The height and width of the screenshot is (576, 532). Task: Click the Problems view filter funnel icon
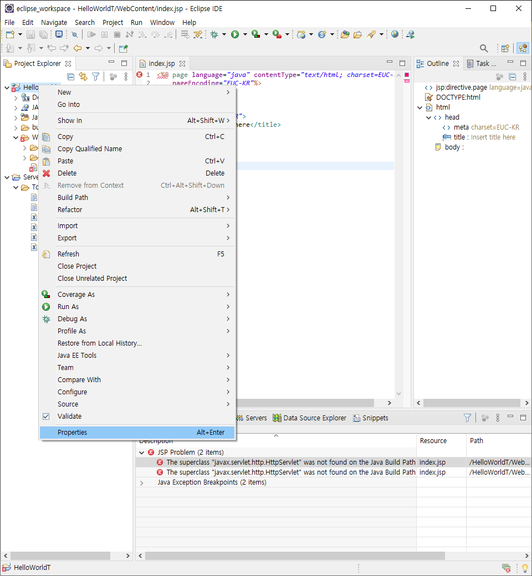point(467,418)
